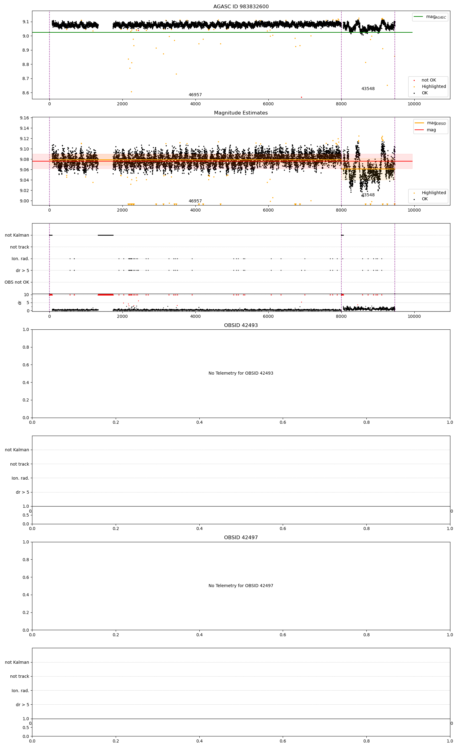The height and width of the screenshot is (748, 458).
Task: Click 'dr > 5' label in the third panel
Action: 23,271
